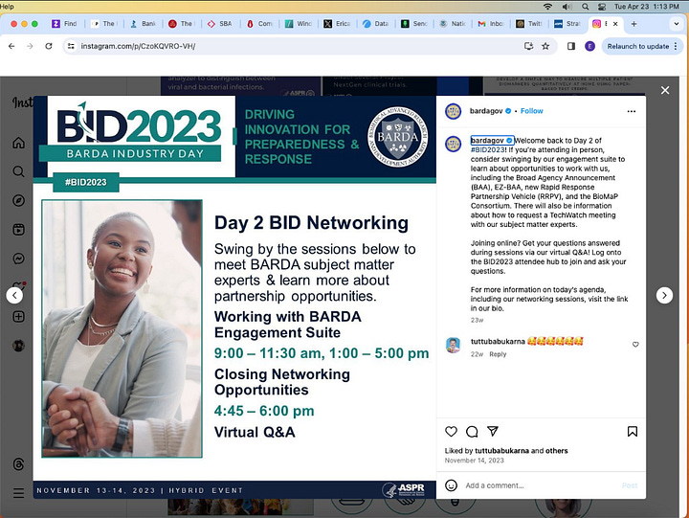Viewport: 689px width, 518px height.
Task: Close the active Instagram tab
Action: [615, 24]
